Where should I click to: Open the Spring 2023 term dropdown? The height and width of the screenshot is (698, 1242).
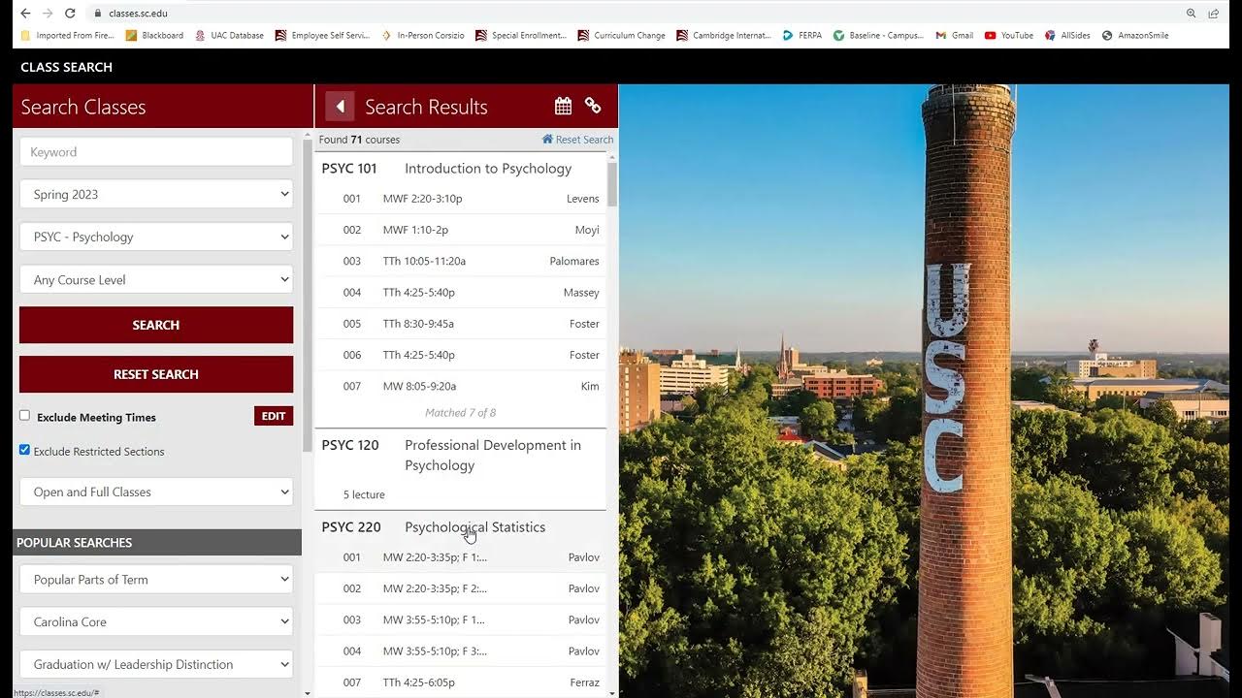(x=156, y=194)
